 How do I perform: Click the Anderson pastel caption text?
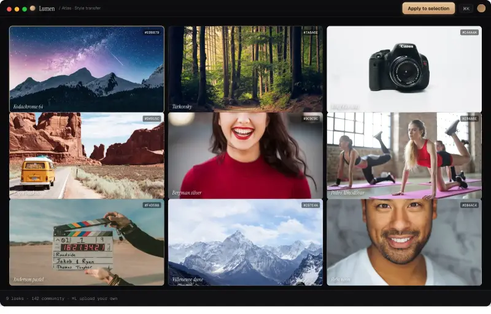pos(28,279)
